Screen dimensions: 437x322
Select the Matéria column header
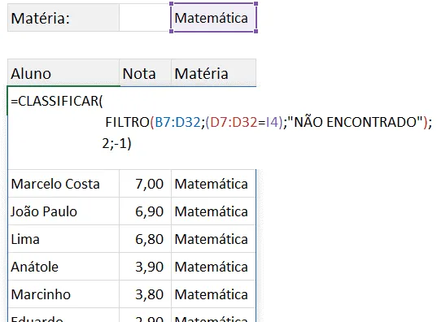click(x=214, y=73)
